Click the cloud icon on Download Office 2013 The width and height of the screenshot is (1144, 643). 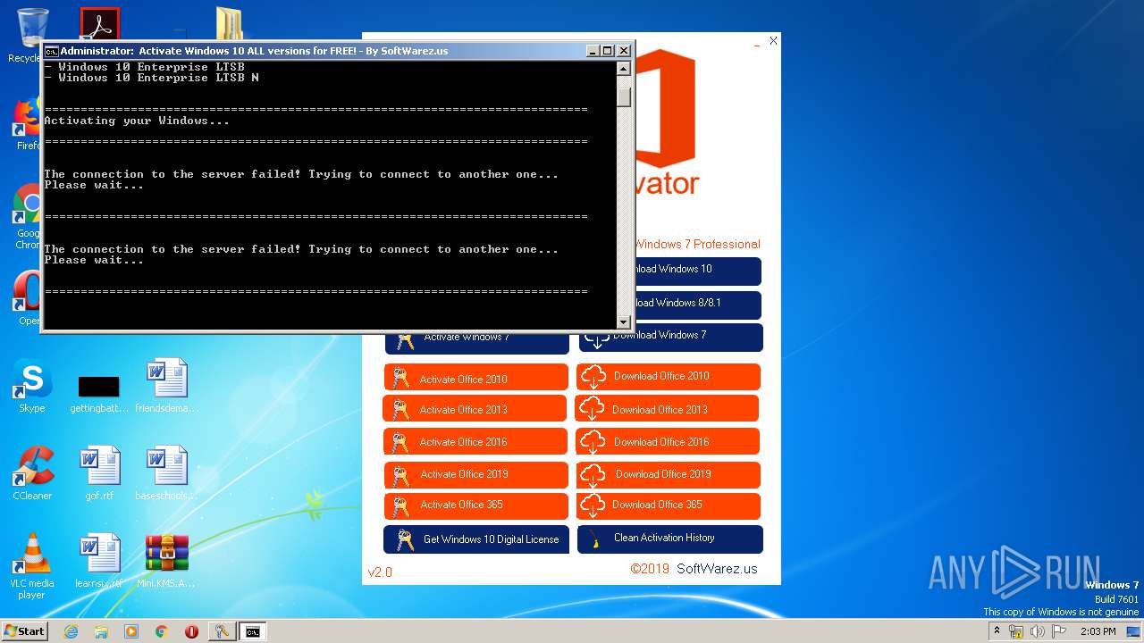[x=591, y=409]
